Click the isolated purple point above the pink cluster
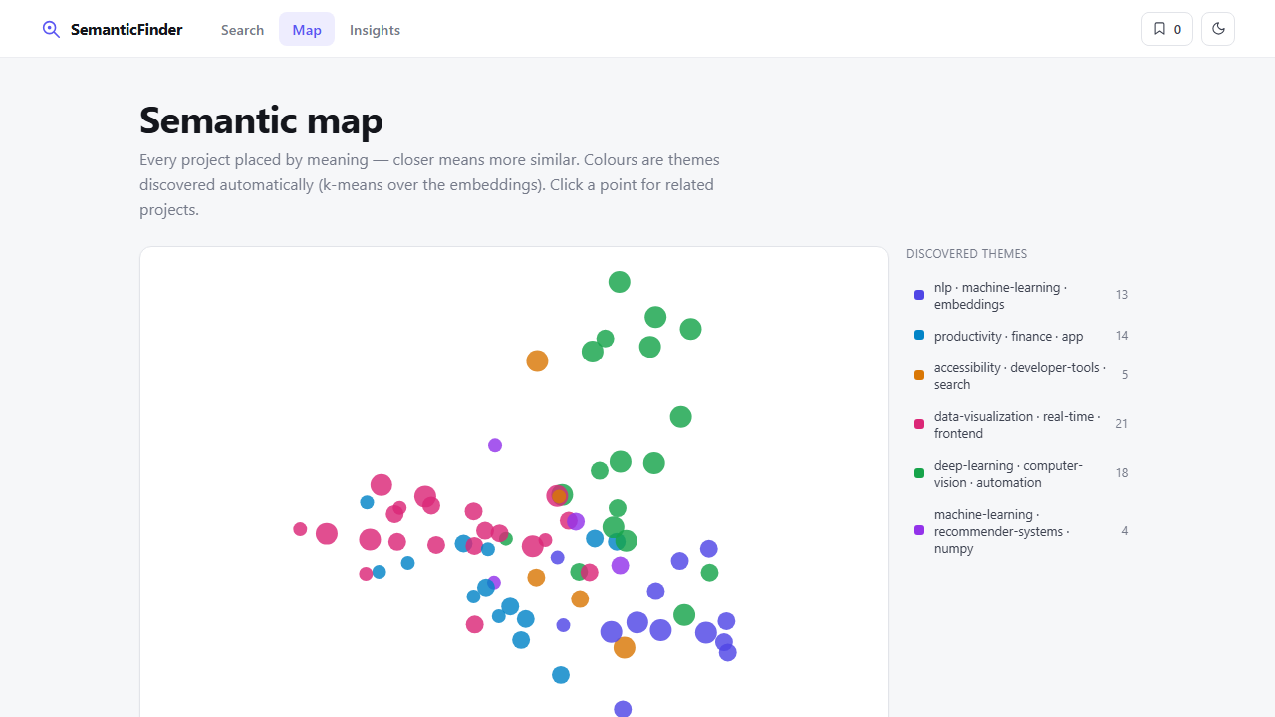The width and height of the screenshot is (1275, 717). click(x=495, y=445)
